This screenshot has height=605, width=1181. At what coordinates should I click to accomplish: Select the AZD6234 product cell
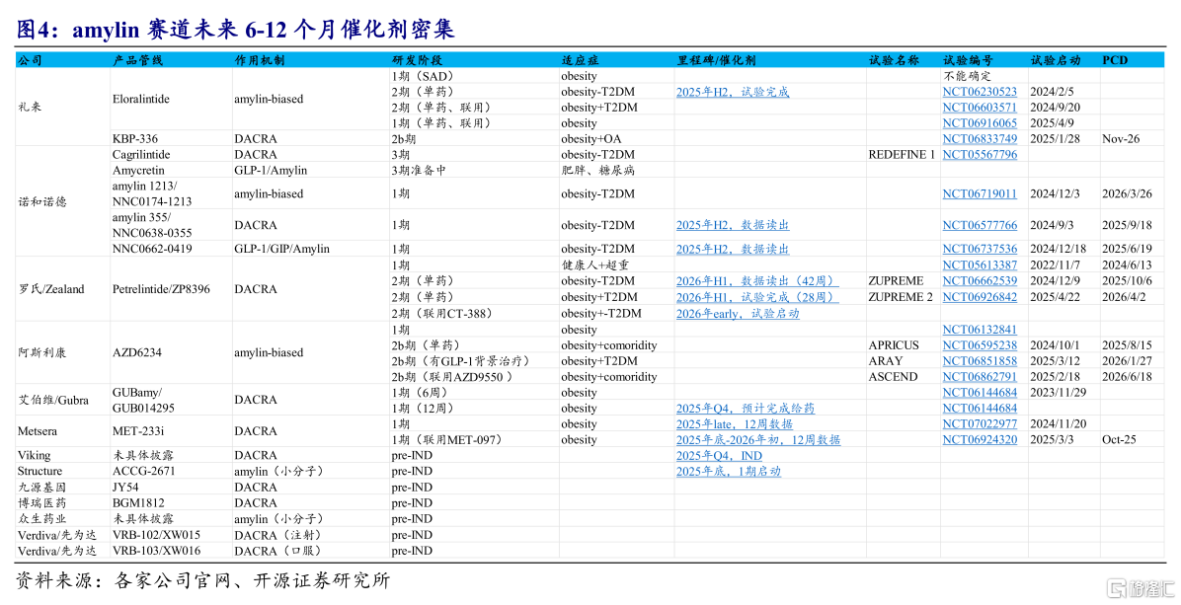[136, 353]
